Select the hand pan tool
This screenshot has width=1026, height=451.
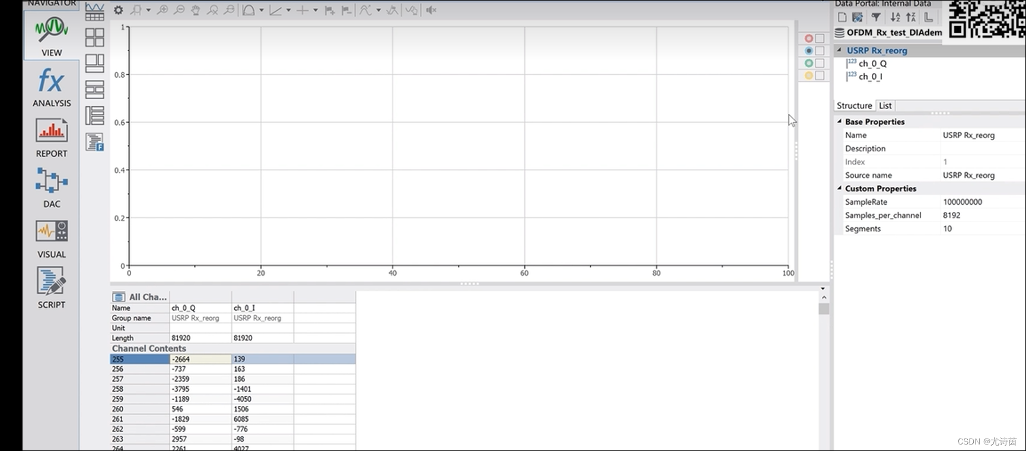pos(195,10)
